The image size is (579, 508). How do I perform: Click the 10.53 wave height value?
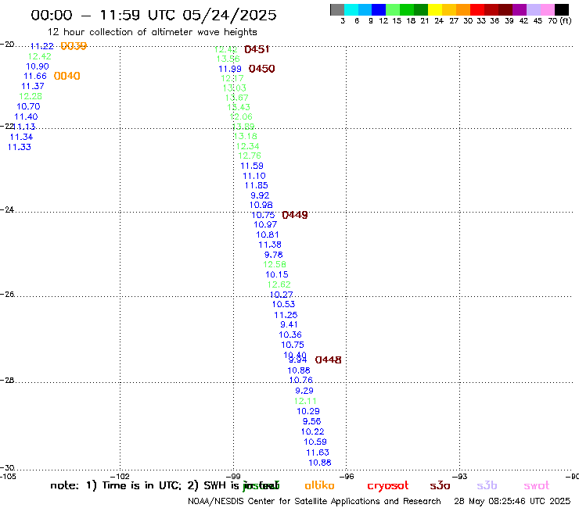click(x=283, y=304)
